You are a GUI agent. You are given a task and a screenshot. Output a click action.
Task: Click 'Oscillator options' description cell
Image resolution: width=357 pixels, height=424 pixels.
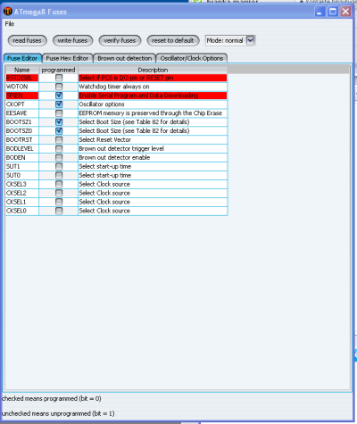tap(153, 104)
